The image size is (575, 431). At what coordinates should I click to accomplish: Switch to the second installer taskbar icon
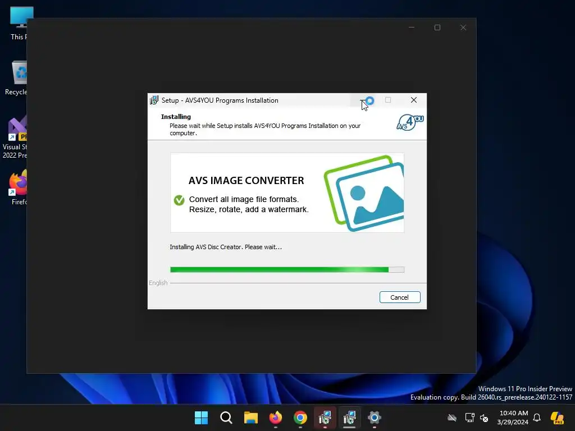click(x=349, y=418)
